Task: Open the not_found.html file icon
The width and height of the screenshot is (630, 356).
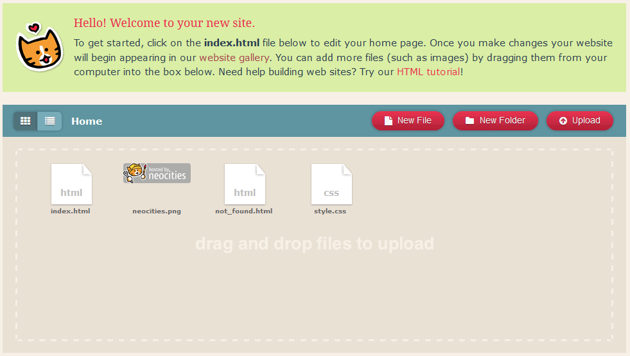Action: tap(245, 184)
